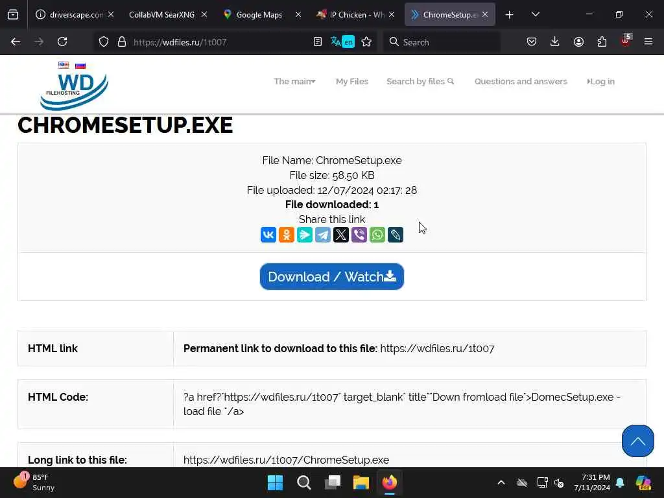Open My Files navigation item
The image size is (664, 498).
[352, 81]
